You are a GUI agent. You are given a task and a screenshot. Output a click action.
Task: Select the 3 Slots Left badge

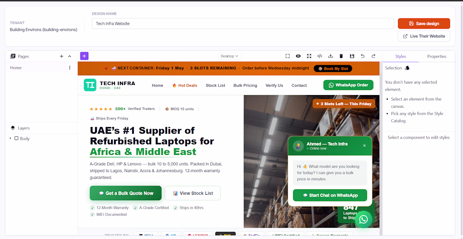pos(344,104)
